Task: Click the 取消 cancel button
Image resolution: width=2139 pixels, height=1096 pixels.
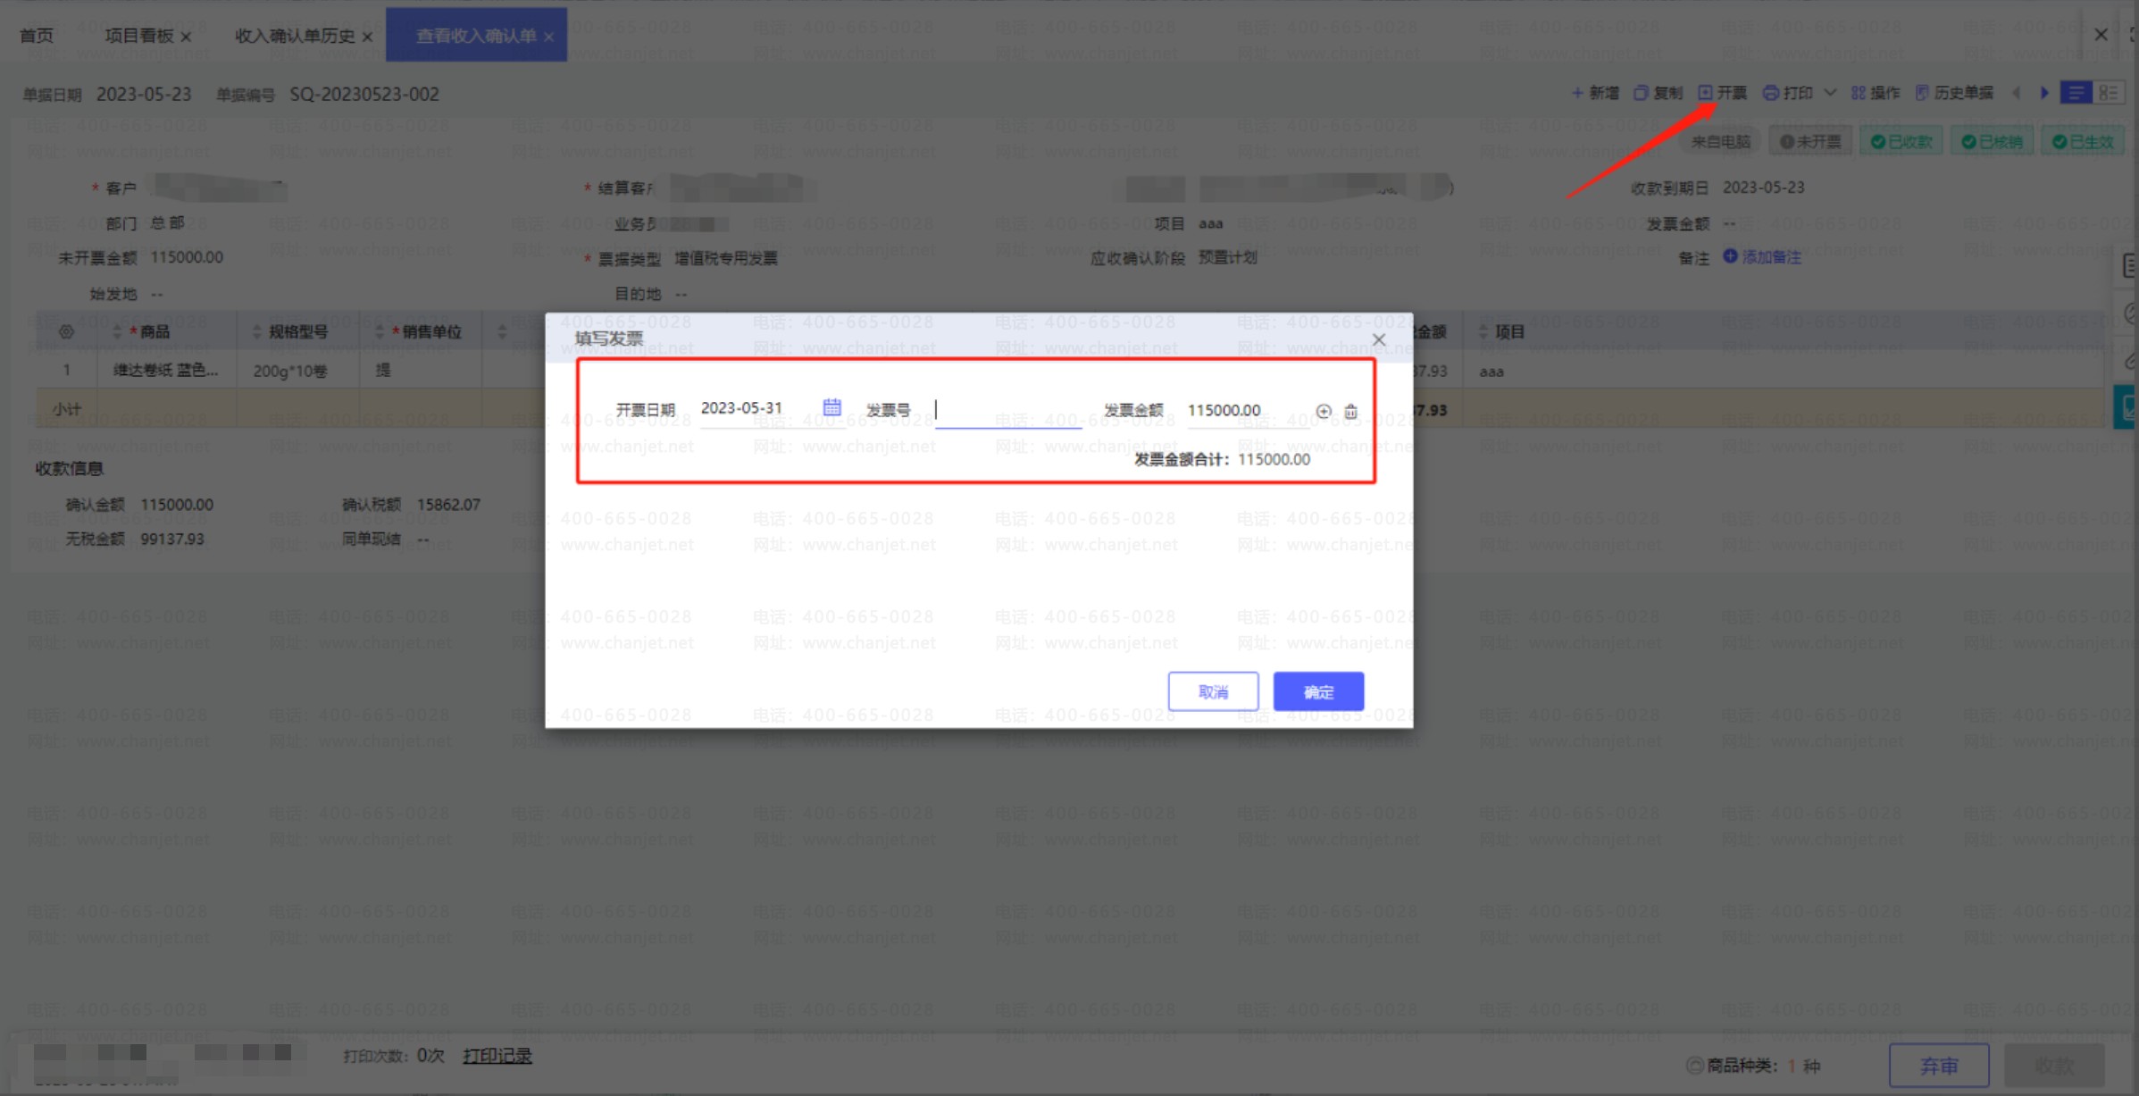Action: (1212, 691)
